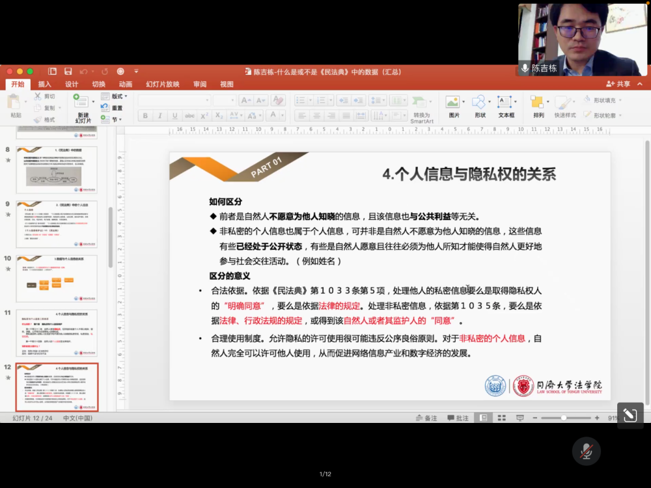Screen dimensions: 651x488
Task: Click the sidebar layout icon in title bar
Action: [x=52, y=72]
